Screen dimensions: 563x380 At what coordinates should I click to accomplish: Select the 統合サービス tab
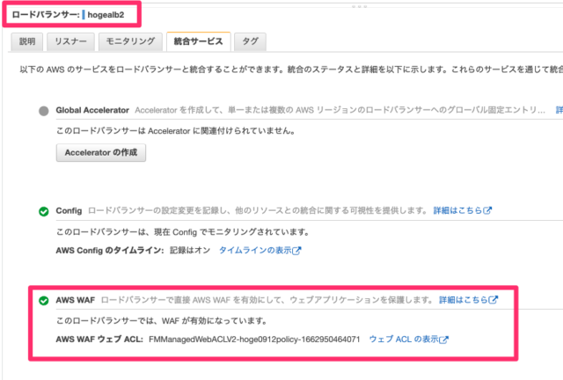(x=198, y=41)
